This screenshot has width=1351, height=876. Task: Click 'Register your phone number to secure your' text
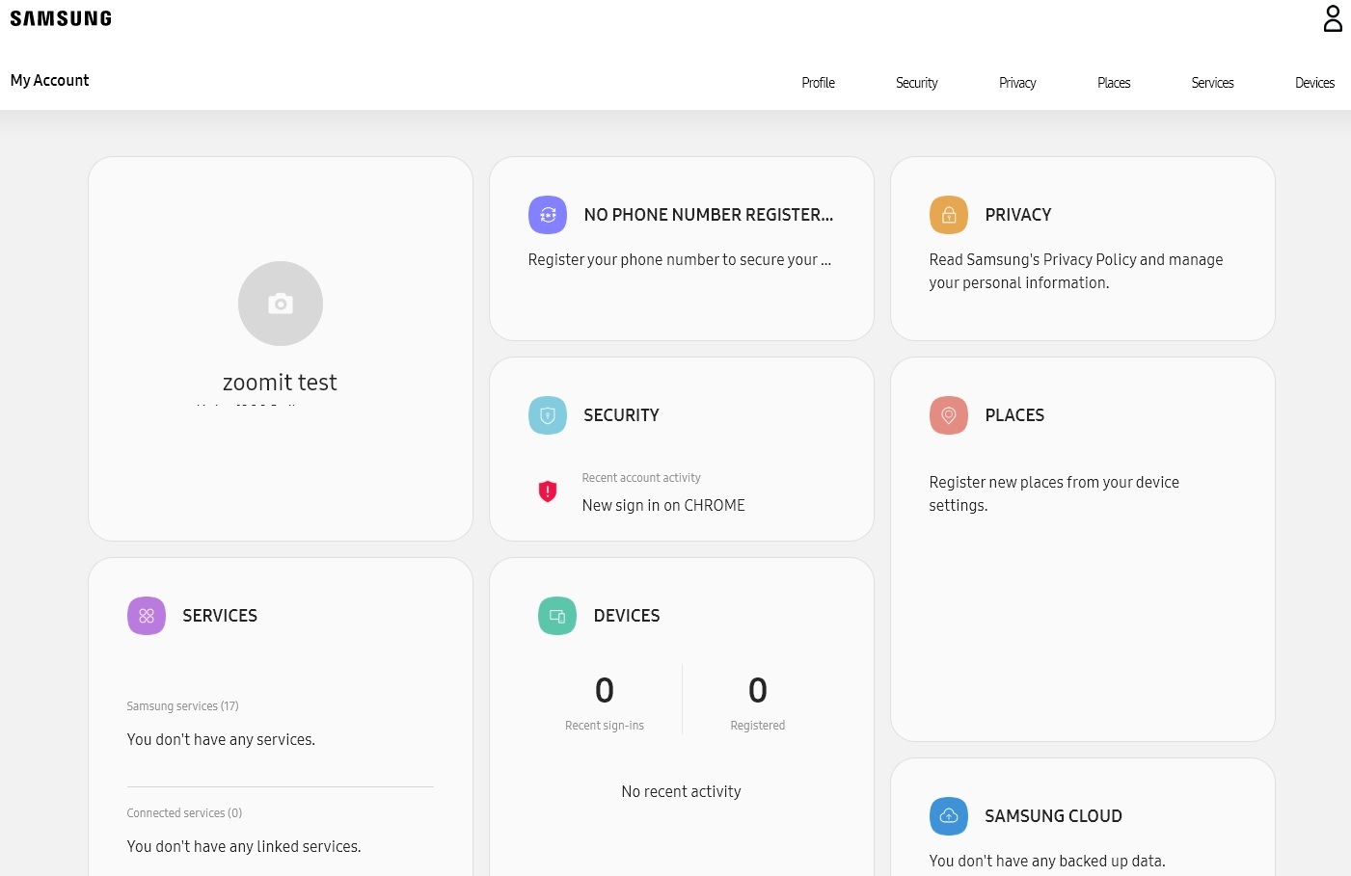pos(680,260)
